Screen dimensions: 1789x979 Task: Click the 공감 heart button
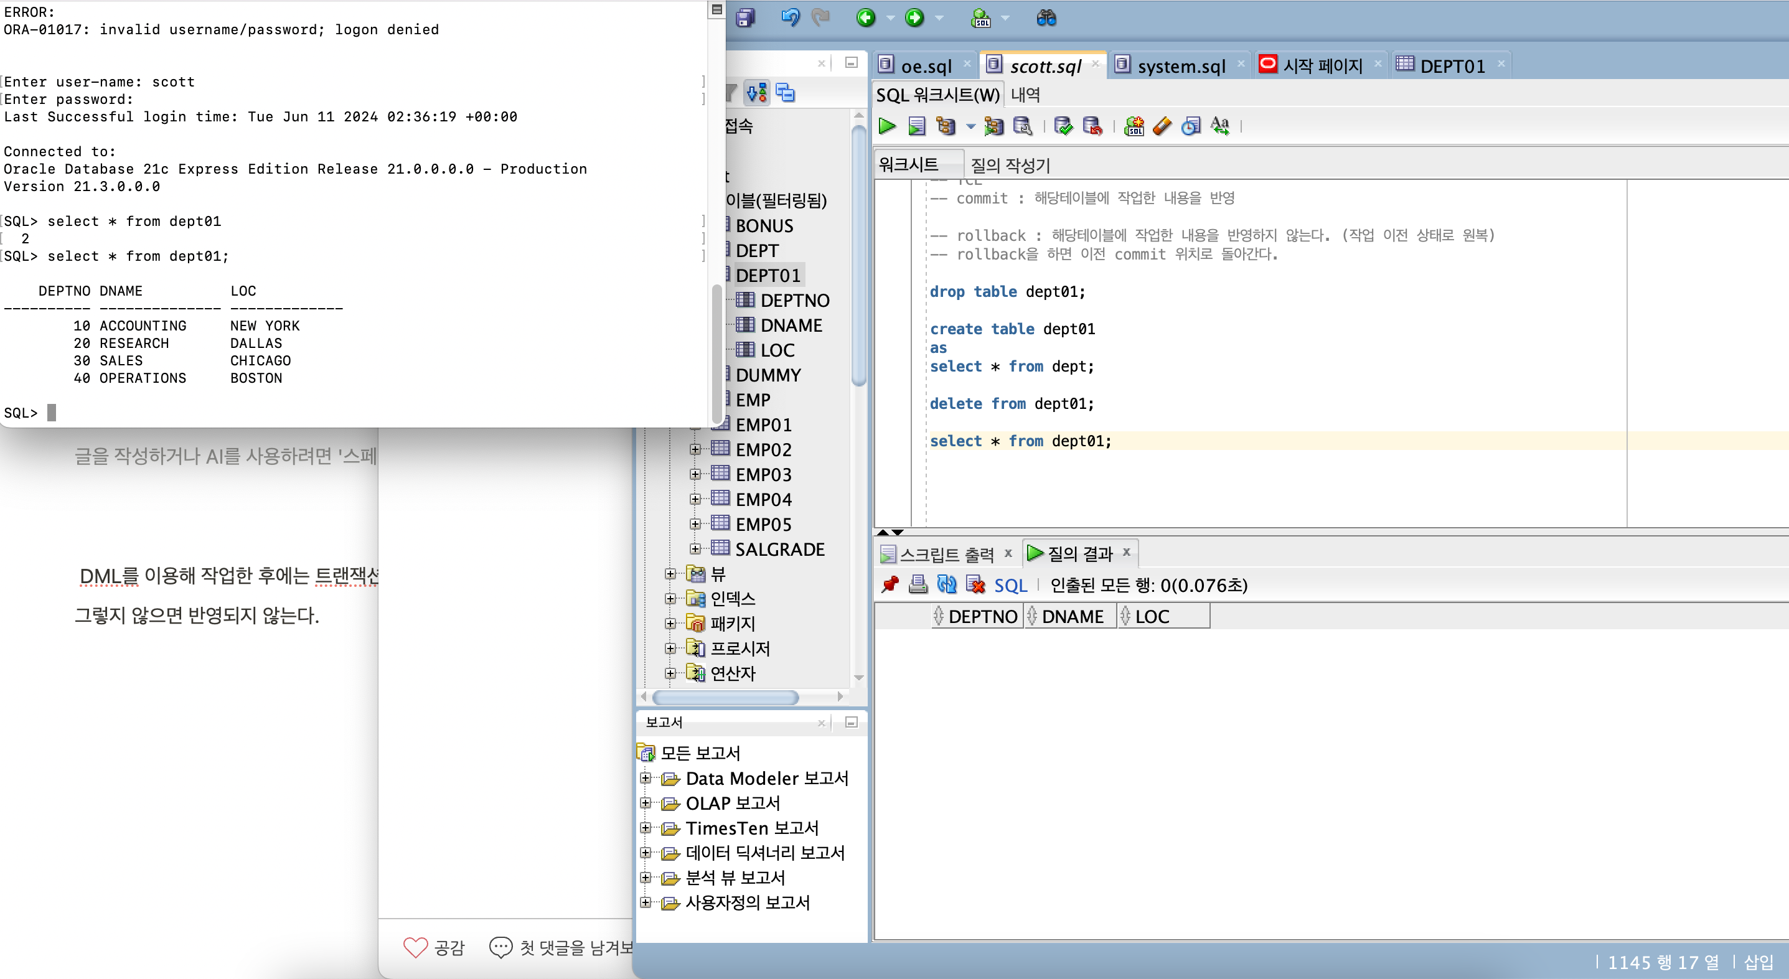pos(434,947)
